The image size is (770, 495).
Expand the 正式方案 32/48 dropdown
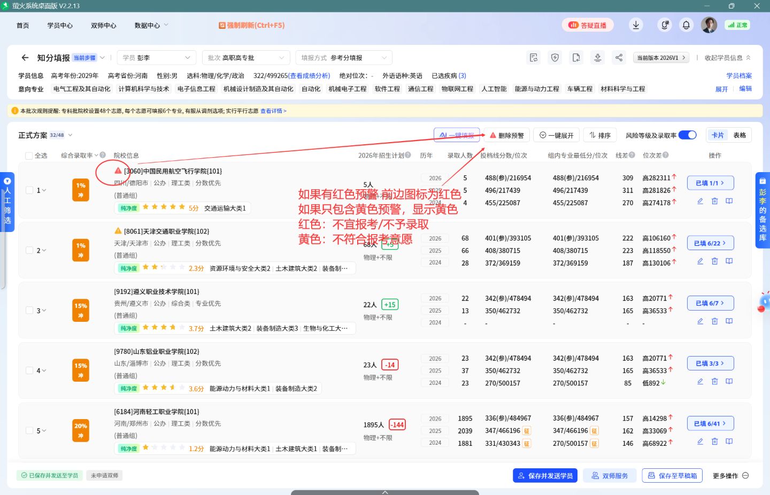(x=70, y=135)
